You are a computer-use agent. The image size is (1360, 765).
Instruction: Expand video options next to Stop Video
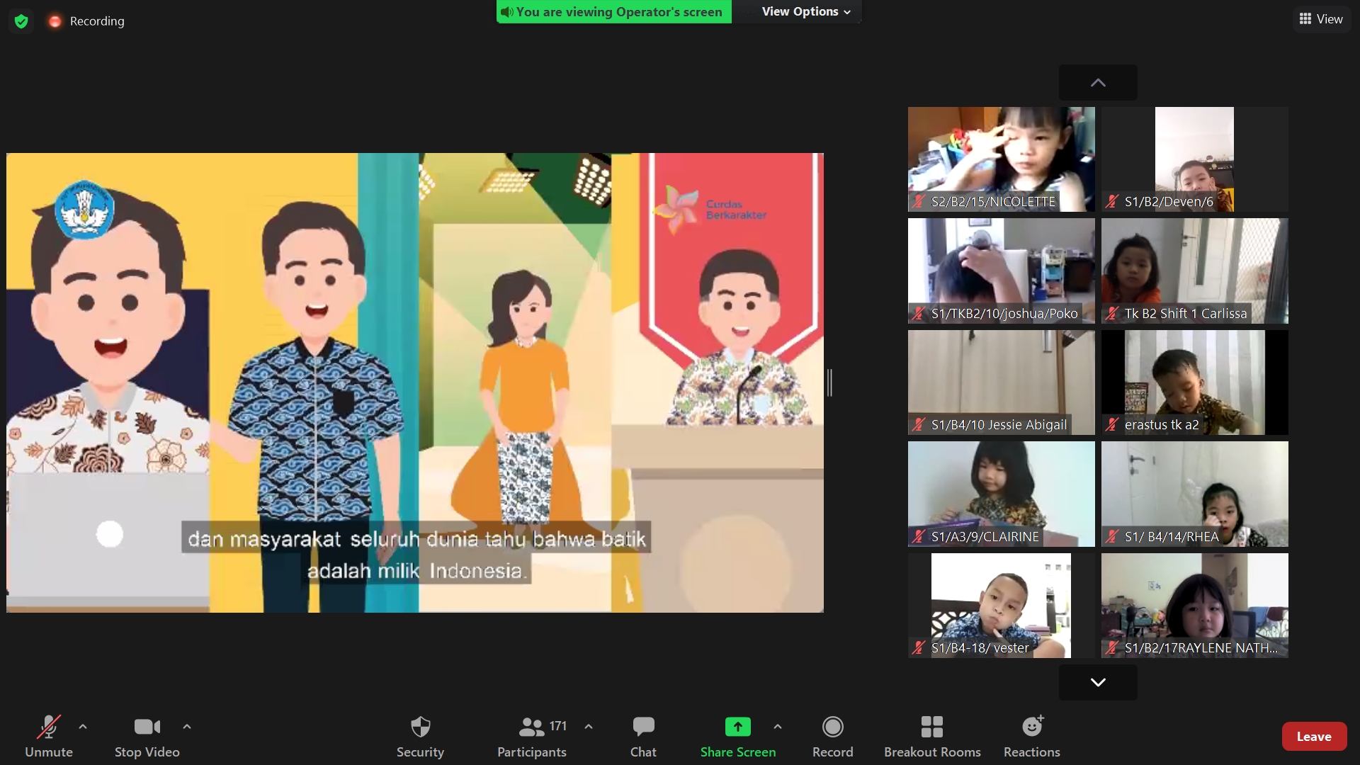click(187, 727)
